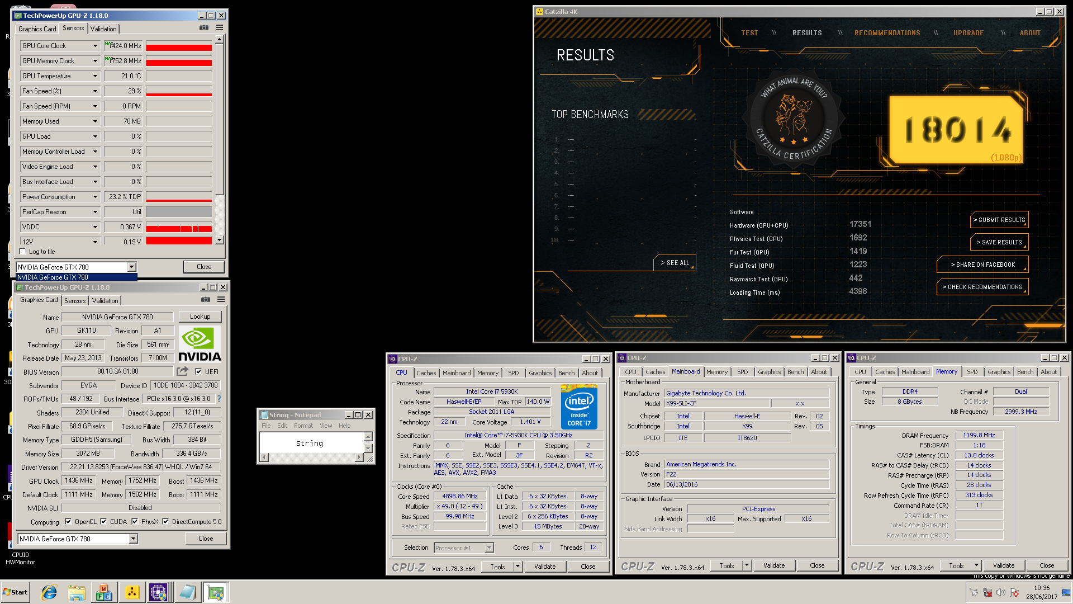Viewport: 1073px width, 604px height.
Task: Click Validate in the CPU-Z Mainboard window
Action: pyautogui.click(x=774, y=565)
